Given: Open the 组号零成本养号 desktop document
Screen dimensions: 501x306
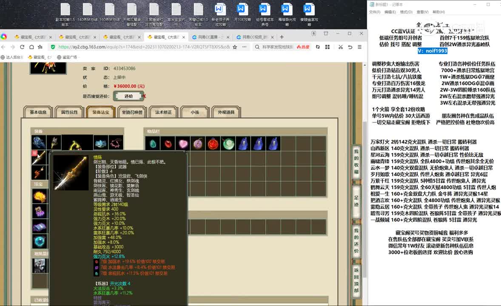Looking at the screenshot, I should (264, 15).
